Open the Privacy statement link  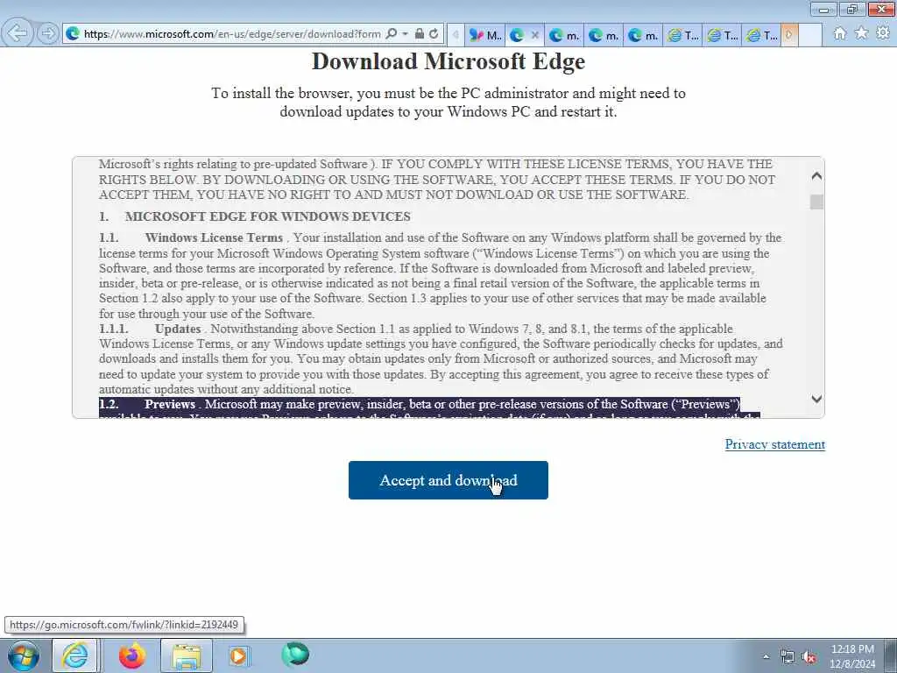coord(774,444)
